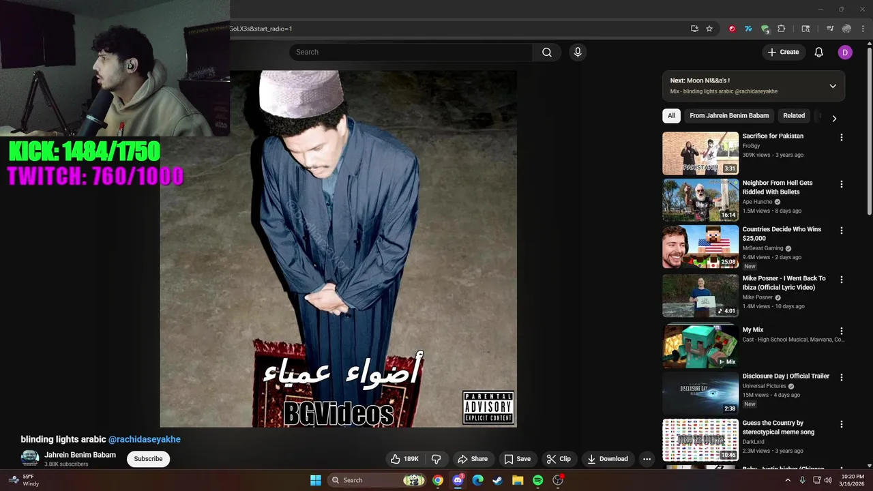873x491 pixels.
Task: Click the YouTube search input field
Action: point(411,52)
